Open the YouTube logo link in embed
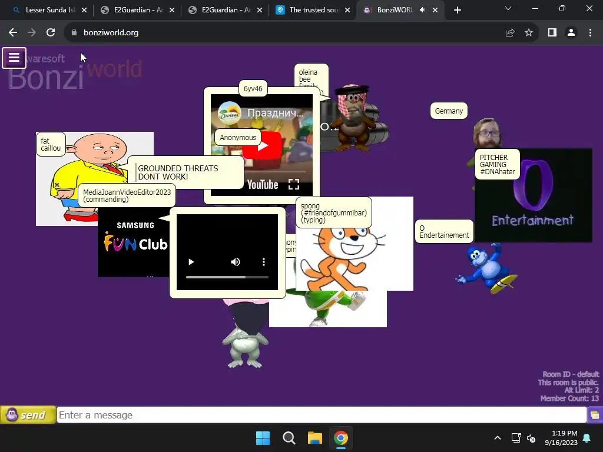 (x=263, y=185)
